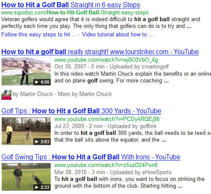Open 'by Martin Chuck' author link
211x194 pixels.
click(x=32, y=94)
